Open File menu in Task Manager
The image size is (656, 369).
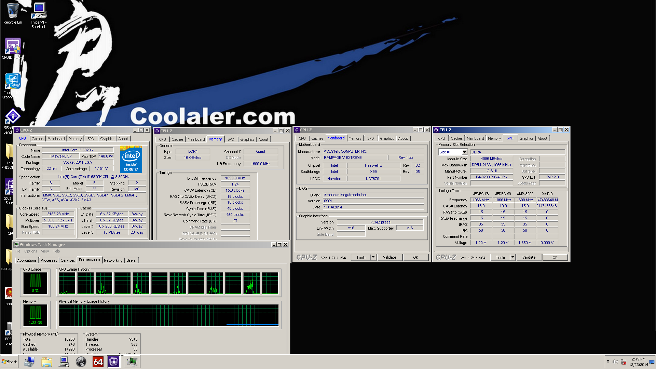tap(17, 251)
